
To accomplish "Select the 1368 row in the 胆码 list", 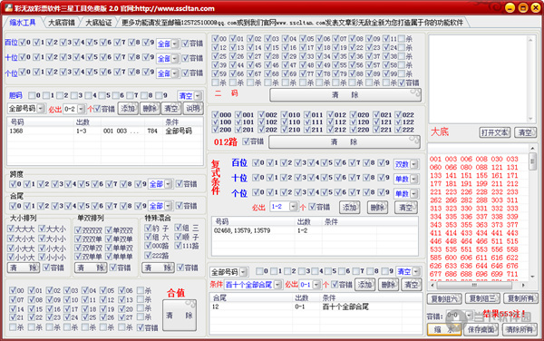I will pos(105,131).
